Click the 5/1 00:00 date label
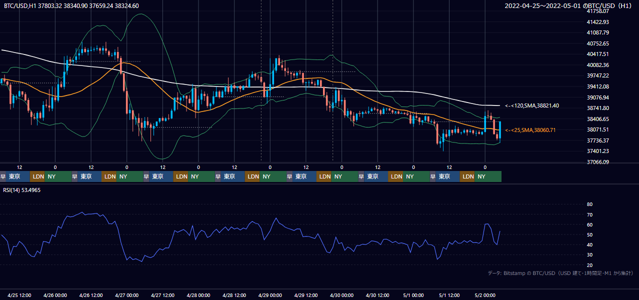The width and height of the screenshot is (639, 300). [413, 295]
